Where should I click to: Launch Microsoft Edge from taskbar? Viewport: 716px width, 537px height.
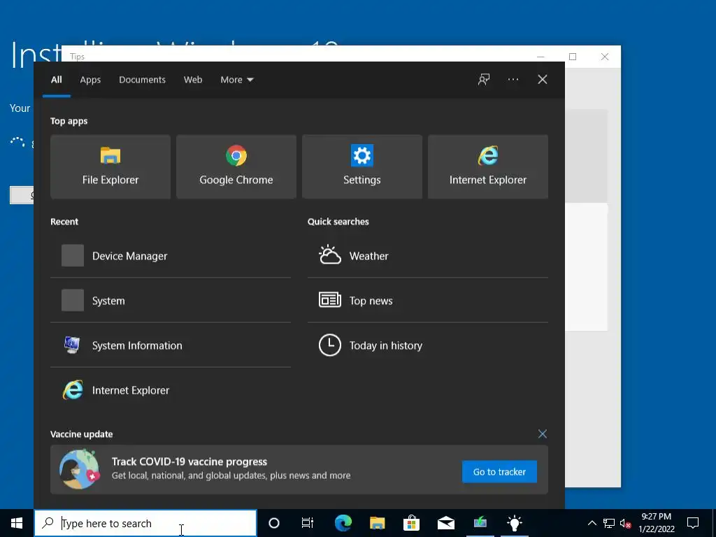point(343,523)
